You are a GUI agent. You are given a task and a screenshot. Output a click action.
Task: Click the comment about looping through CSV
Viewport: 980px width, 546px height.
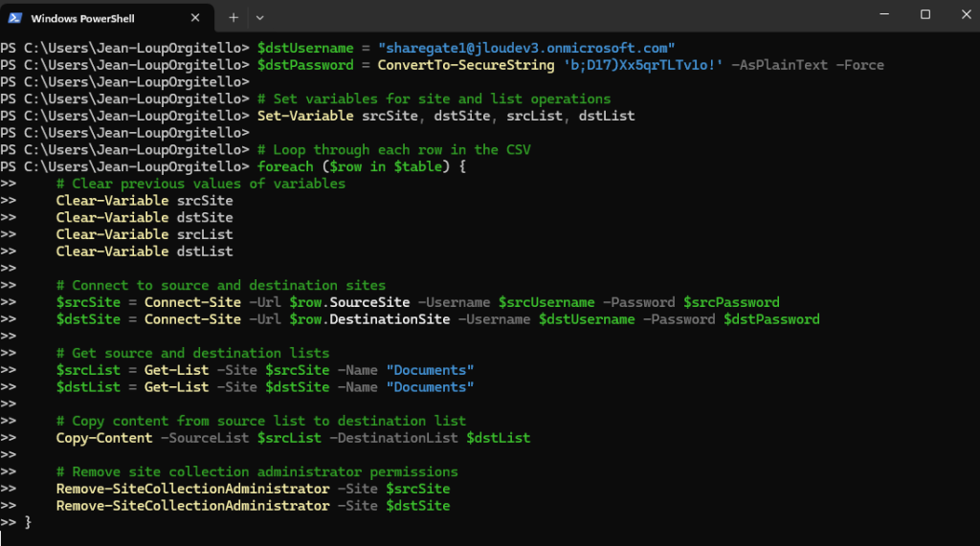point(393,150)
